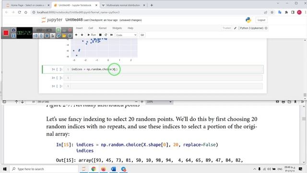Stop recording with the red square button
Viewport: 307px width, 173px height.
click(6, 33)
